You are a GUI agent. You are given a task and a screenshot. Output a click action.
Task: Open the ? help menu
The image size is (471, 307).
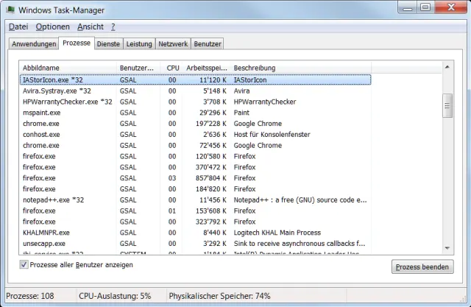113,27
